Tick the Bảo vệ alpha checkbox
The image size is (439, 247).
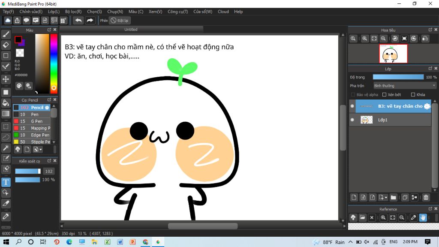(353, 95)
